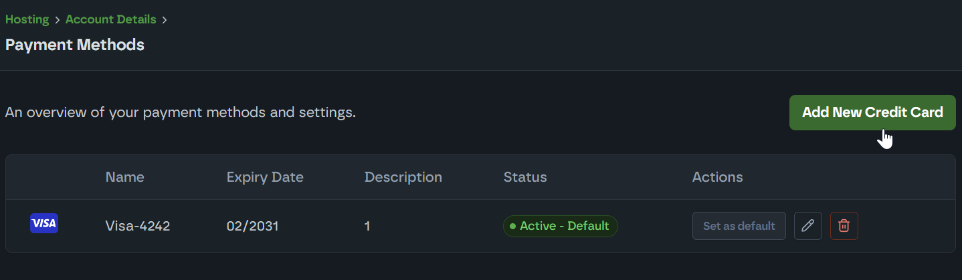This screenshot has height=280, width=962.
Task: Open the Hosting breadcrumb link
Action: pyautogui.click(x=27, y=19)
